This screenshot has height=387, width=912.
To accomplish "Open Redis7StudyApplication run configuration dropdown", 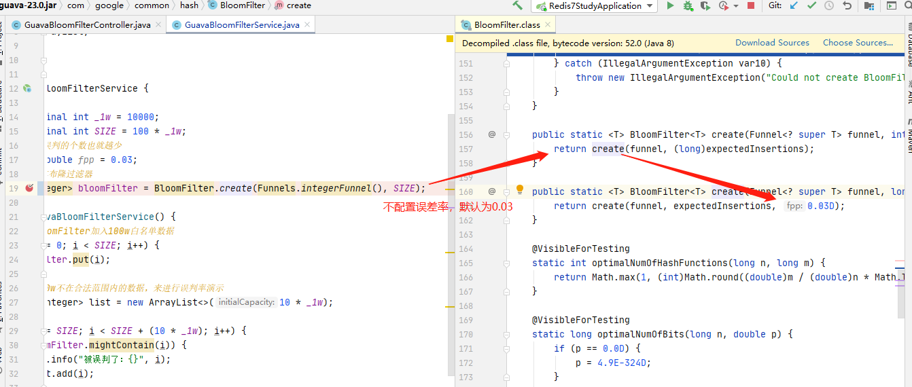I will click(595, 5).
